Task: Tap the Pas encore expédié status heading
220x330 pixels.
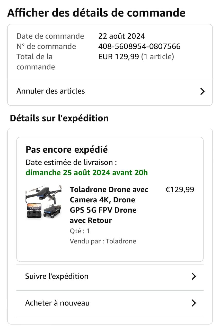Action: coord(67,150)
